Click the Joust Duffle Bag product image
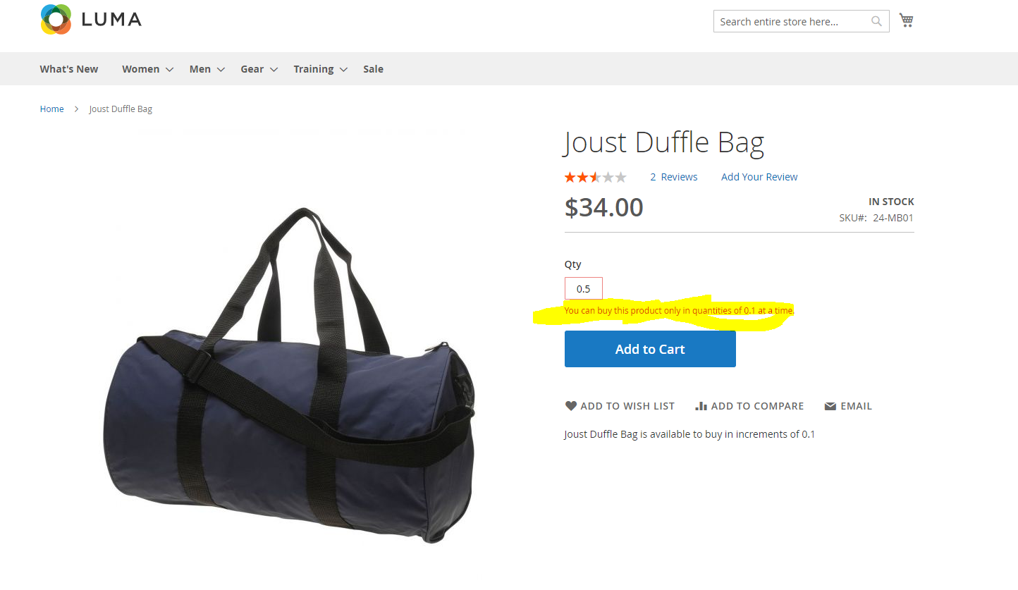This screenshot has height=590, width=1018. pyautogui.click(x=289, y=374)
